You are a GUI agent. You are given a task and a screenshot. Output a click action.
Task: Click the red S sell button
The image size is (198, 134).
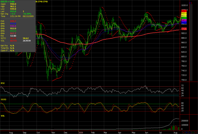[191, 3]
